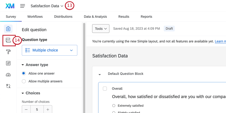Screen dimensions: 226x113
Task: Open the Survey options sliders icon
Action: tap(8, 63)
